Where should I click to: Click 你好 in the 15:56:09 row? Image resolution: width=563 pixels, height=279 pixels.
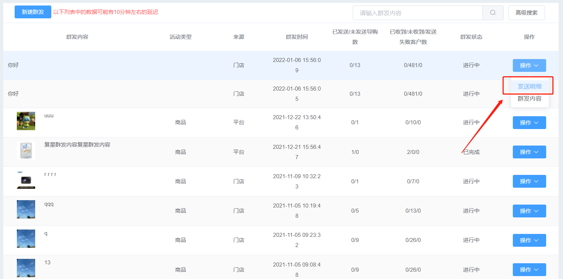pos(13,65)
